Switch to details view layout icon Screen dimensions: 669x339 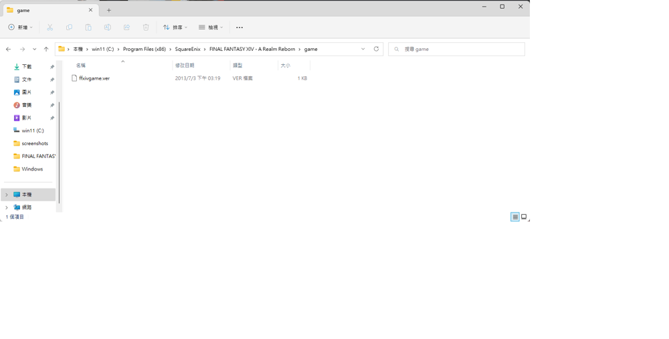tap(515, 217)
